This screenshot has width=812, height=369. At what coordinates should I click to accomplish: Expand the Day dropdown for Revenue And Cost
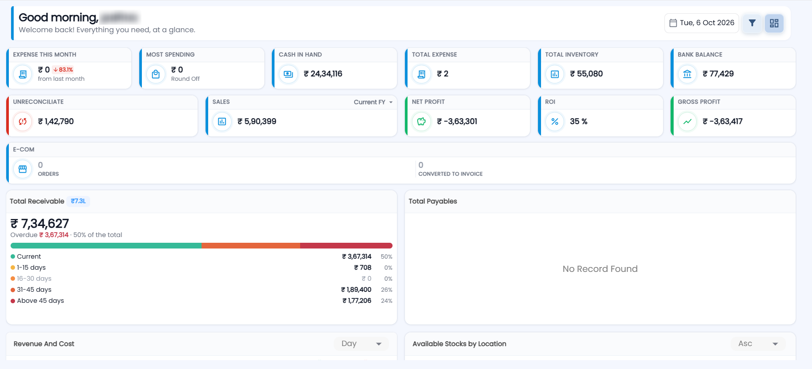click(362, 343)
